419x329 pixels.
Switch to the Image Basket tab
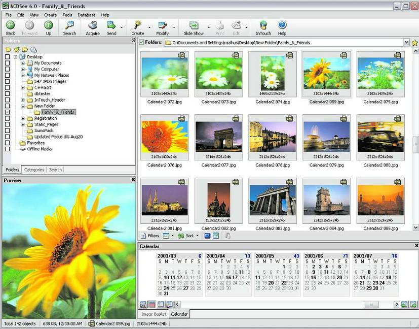[x=154, y=314]
